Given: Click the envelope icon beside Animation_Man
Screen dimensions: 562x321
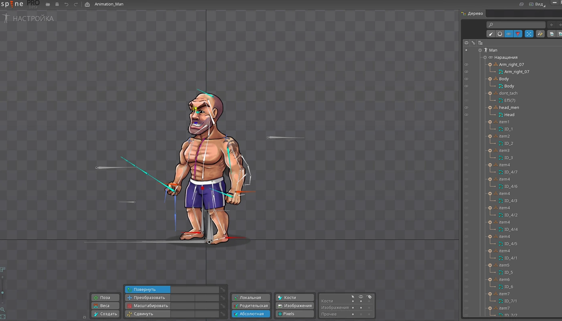Looking at the screenshot, I should [x=87, y=4].
